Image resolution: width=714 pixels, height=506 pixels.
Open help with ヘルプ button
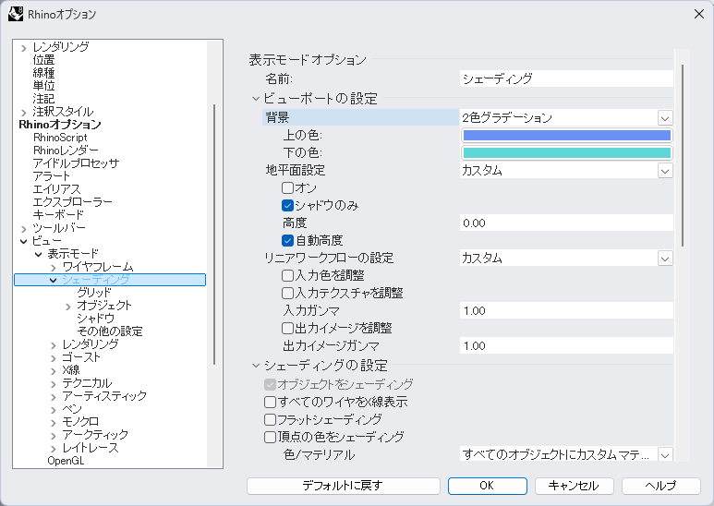pyautogui.click(x=660, y=486)
